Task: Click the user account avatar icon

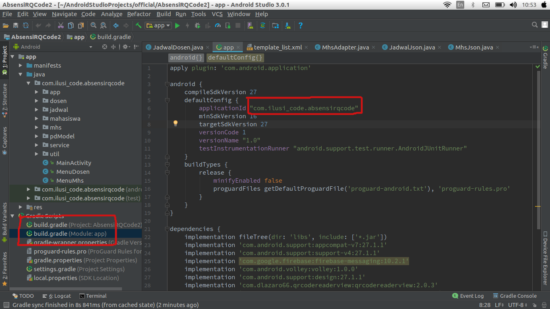Action: pos(544,25)
